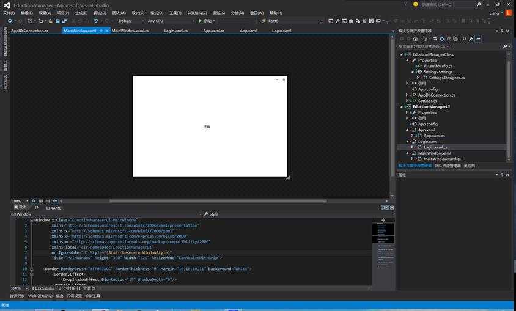This screenshot has height=311, width=516.
Task: Open the 工具(T) menu
Action: pyautogui.click(x=175, y=13)
